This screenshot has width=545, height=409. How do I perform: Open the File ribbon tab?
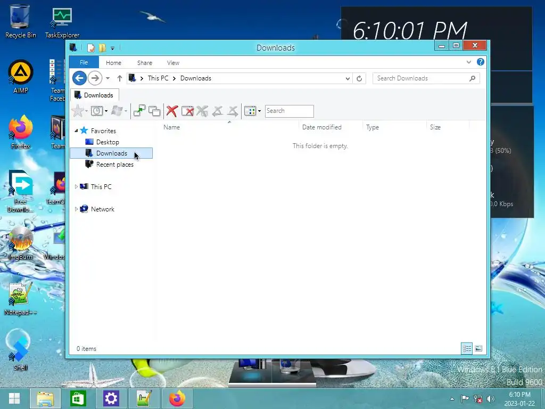tap(84, 62)
